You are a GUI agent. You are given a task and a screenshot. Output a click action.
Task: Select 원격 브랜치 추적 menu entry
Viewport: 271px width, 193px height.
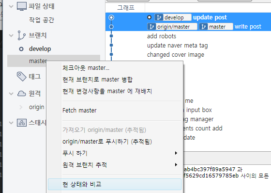[x=115, y=165]
